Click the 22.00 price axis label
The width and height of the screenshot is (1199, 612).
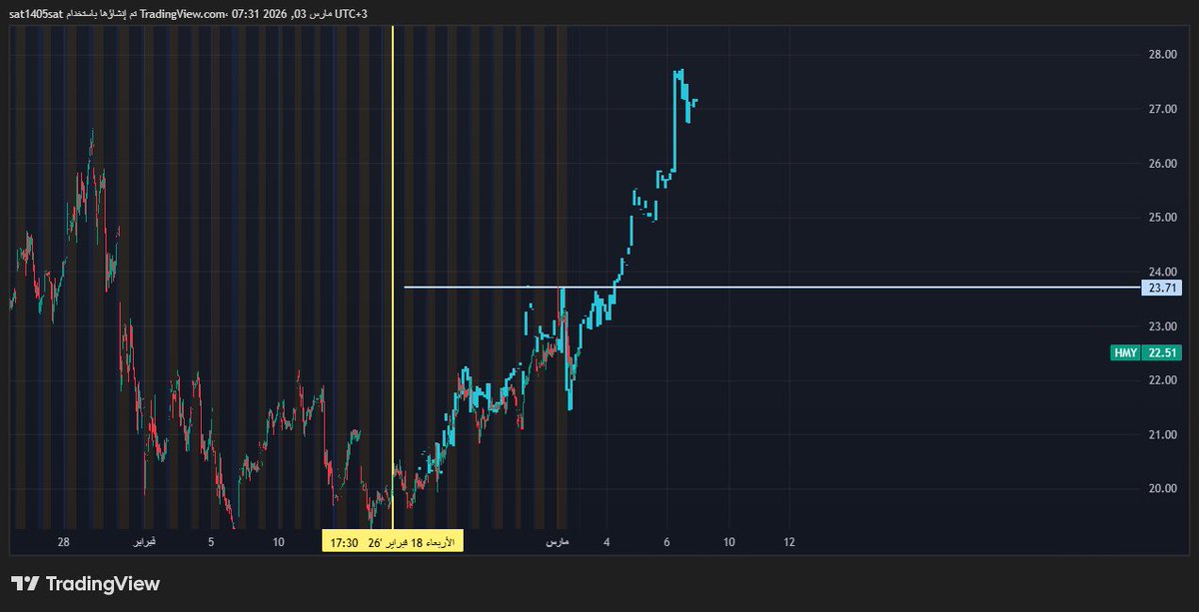point(1162,380)
